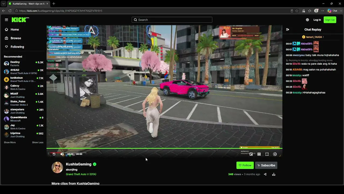View site information lock icon
The width and height of the screenshot is (344, 194).
(x=16, y=11)
